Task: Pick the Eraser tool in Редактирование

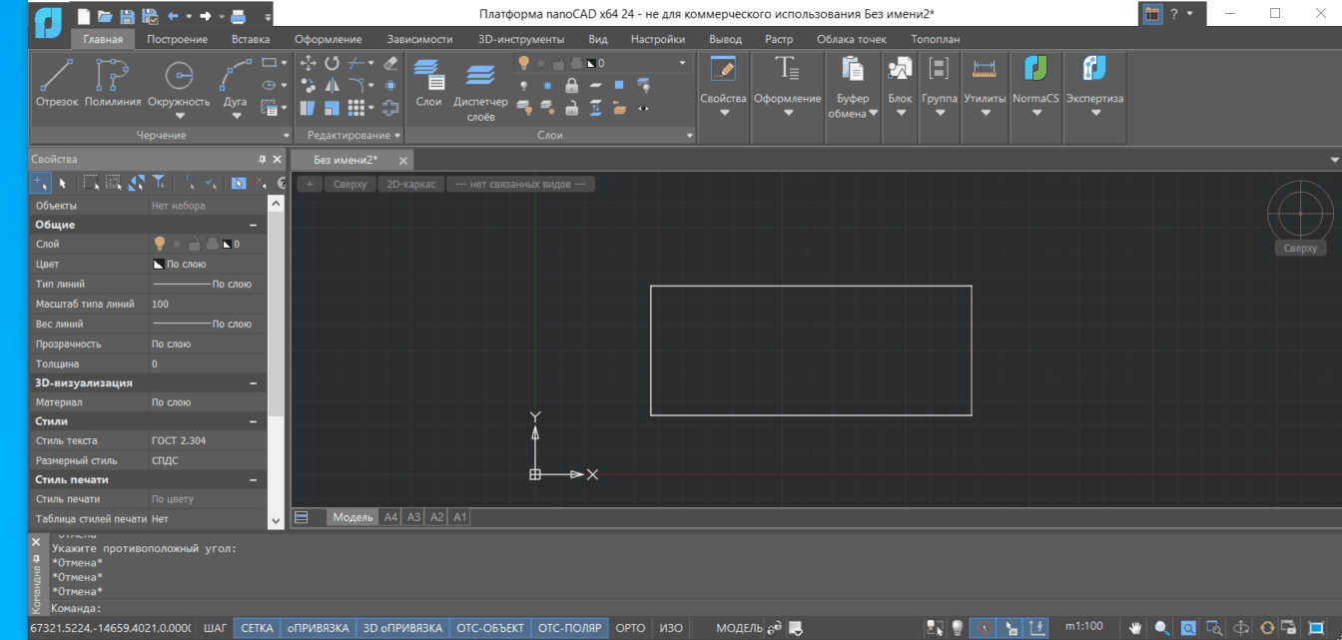Action: [390, 63]
